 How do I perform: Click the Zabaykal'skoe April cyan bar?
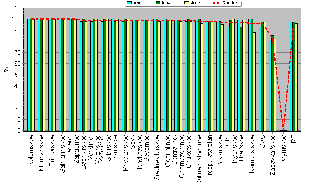click(270, 86)
